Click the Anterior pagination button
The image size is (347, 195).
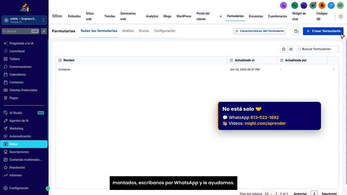300,194
